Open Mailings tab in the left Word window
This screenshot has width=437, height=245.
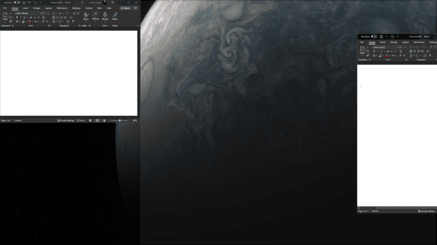(x=76, y=8)
